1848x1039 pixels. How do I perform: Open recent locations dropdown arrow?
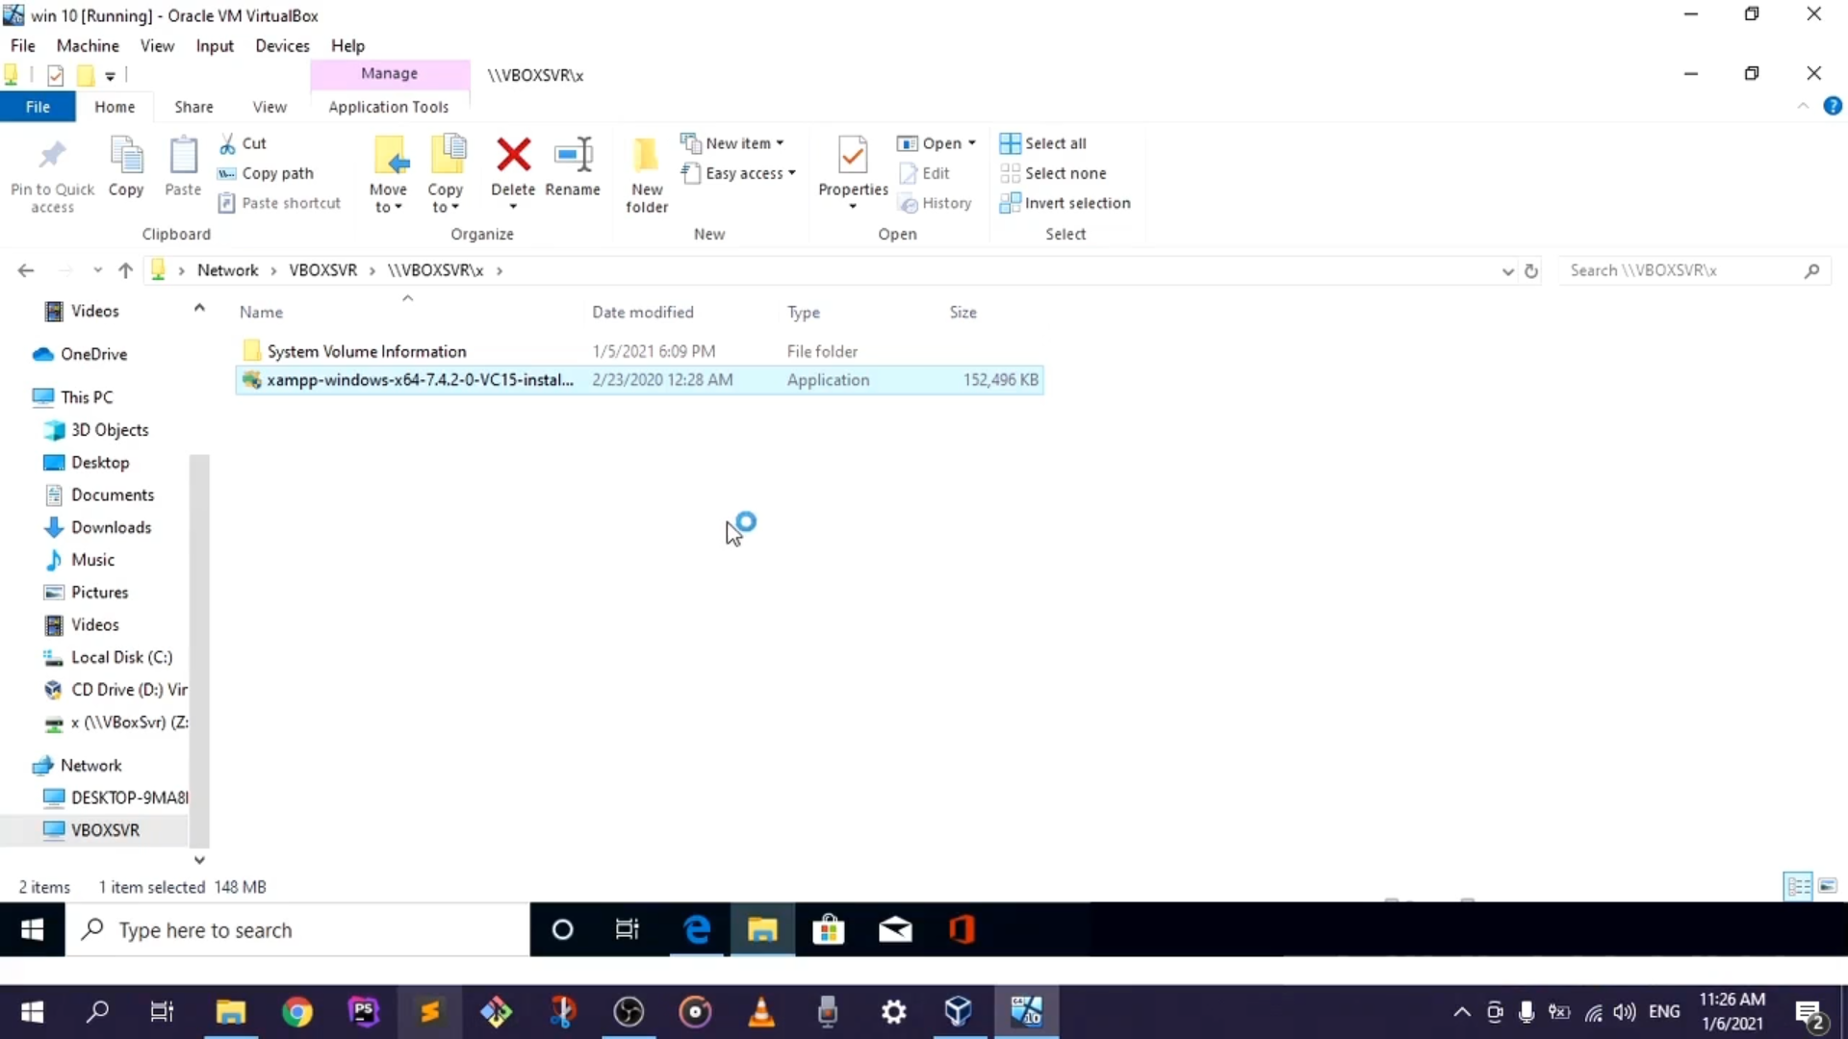(x=97, y=270)
